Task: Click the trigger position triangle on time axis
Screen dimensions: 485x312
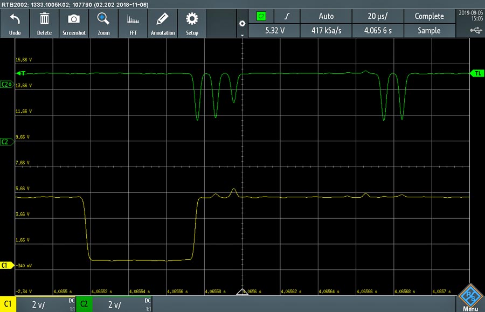Action: pyautogui.click(x=242, y=292)
